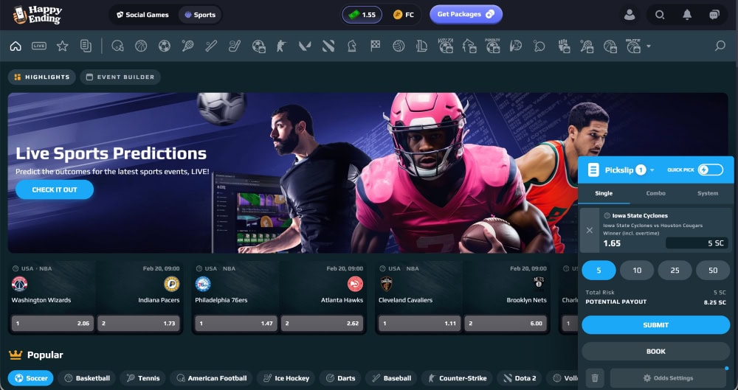Image resolution: width=738 pixels, height=390 pixels.
Task: Select FC coin currency
Action: point(404,15)
